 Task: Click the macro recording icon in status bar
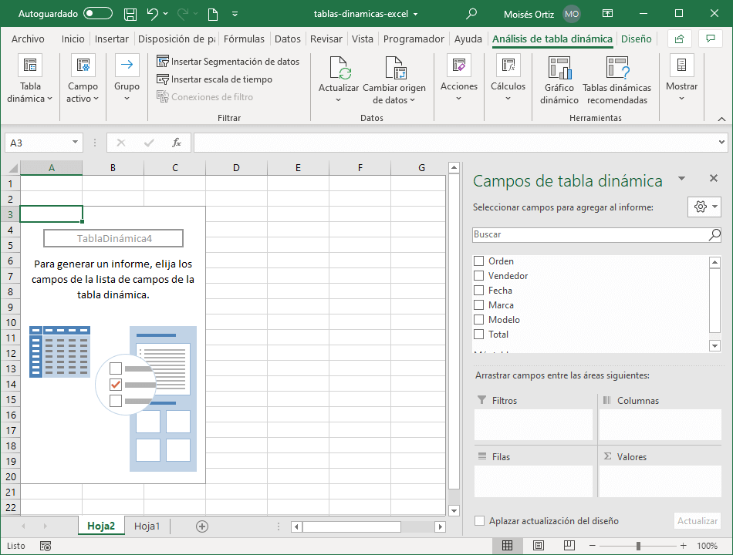point(46,546)
